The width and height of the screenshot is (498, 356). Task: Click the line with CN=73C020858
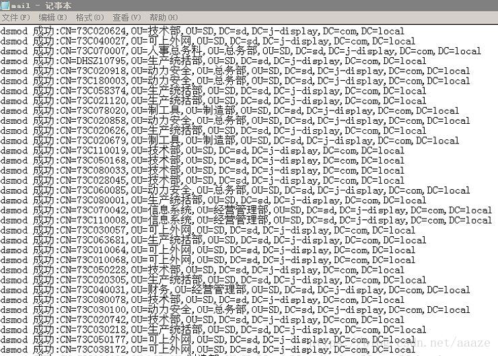click(236, 120)
